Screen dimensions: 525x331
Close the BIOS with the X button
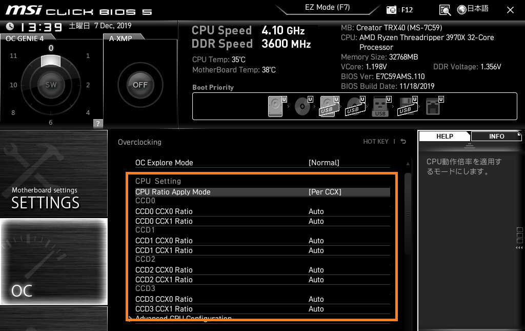(x=510, y=10)
